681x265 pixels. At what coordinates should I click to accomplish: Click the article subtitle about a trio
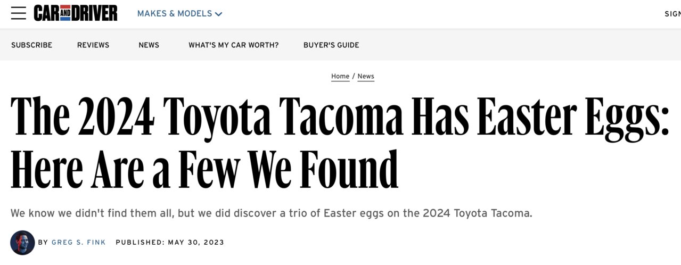272,214
